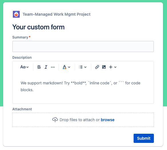Open the list options dropdown
Screen dimensions: 167x150
pos(83,67)
